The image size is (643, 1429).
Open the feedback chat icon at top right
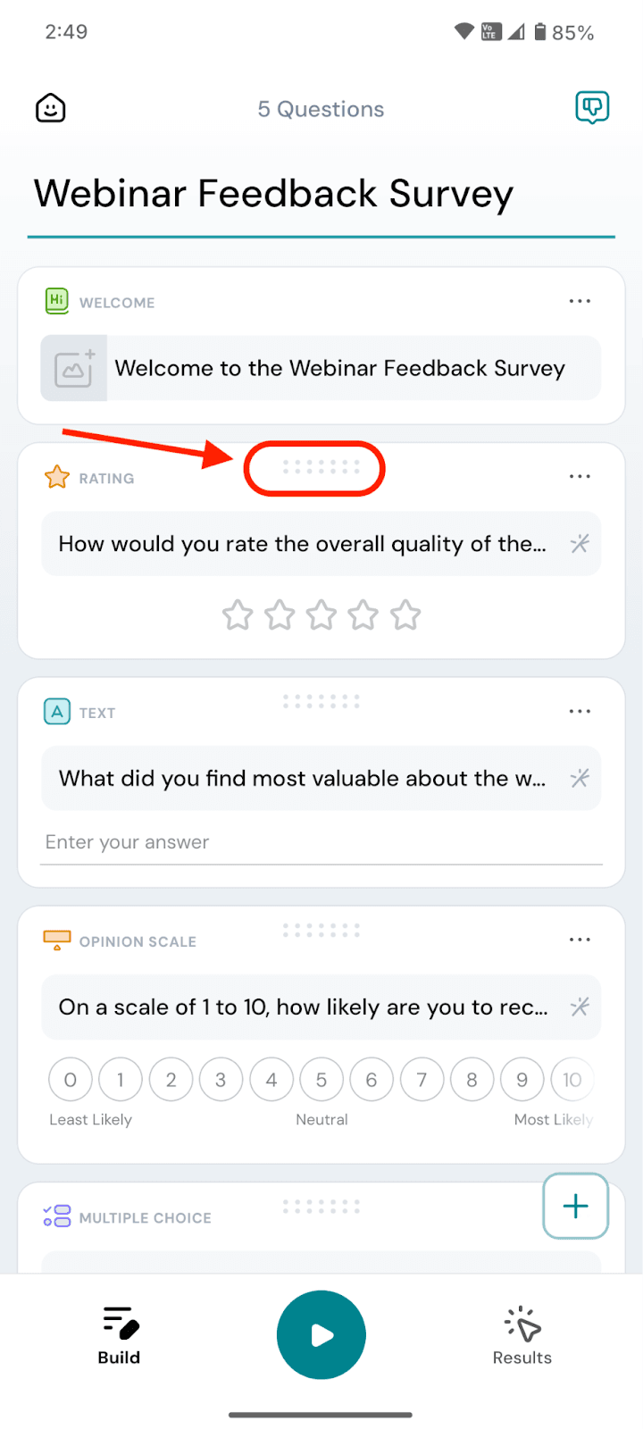[591, 108]
